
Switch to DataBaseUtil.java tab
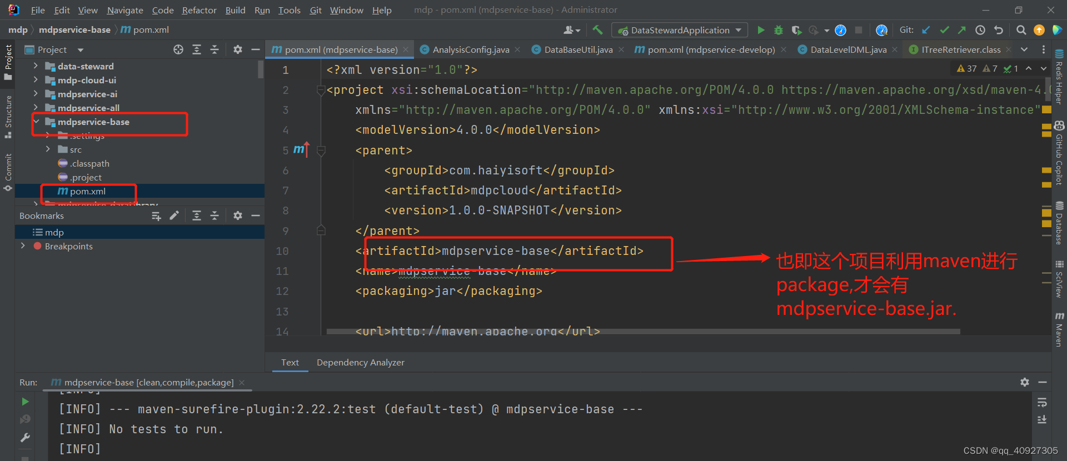click(x=579, y=49)
